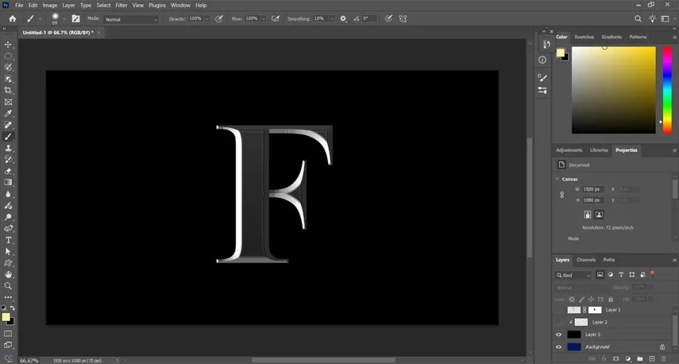The image size is (679, 364).
Task: Select the Move tool
Action: point(9,44)
